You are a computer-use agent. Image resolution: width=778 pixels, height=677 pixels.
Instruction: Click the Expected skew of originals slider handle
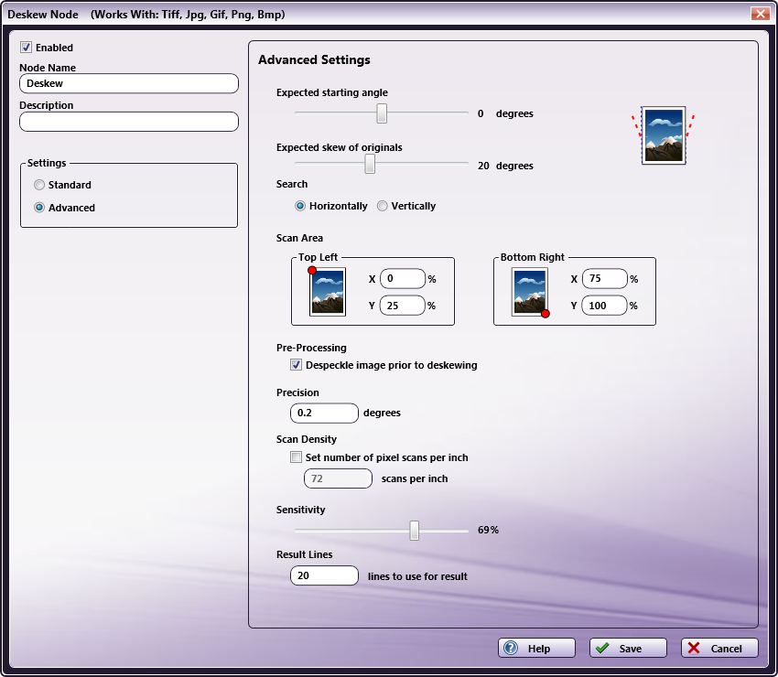[x=370, y=164]
